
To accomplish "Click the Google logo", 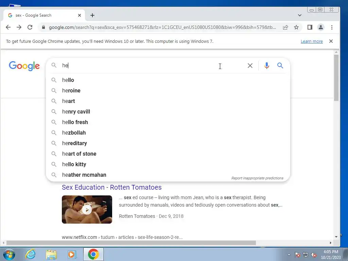I will [24, 66].
